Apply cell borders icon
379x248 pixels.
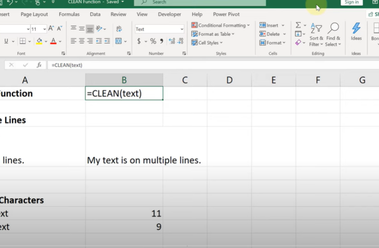pos(23,41)
